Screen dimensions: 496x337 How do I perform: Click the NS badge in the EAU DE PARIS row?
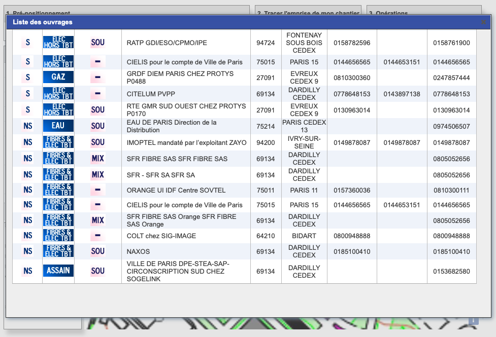click(28, 126)
